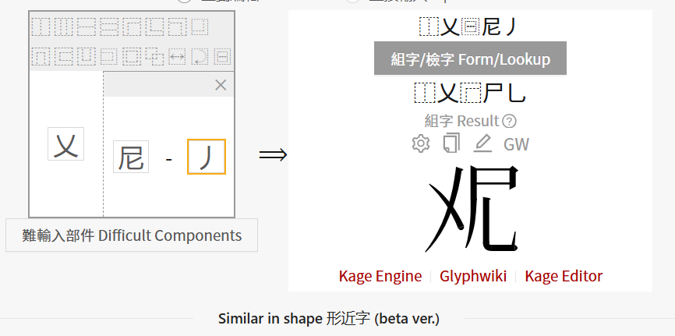
Task: Click the highlighted 丿 component box
Action: [207, 157]
